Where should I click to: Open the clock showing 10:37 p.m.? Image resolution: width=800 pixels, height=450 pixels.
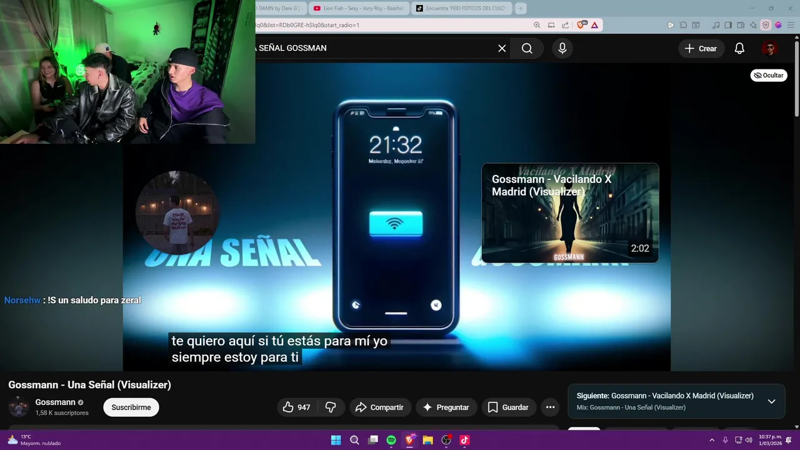pos(769,440)
